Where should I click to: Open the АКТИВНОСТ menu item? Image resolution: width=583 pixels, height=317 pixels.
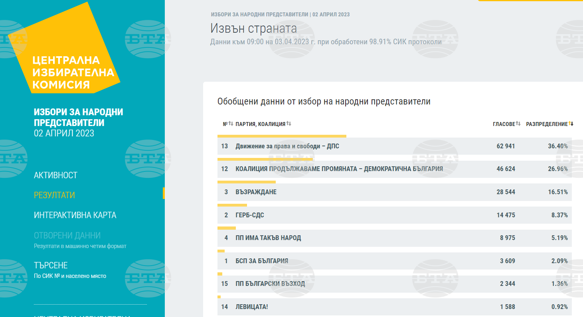coord(55,175)
